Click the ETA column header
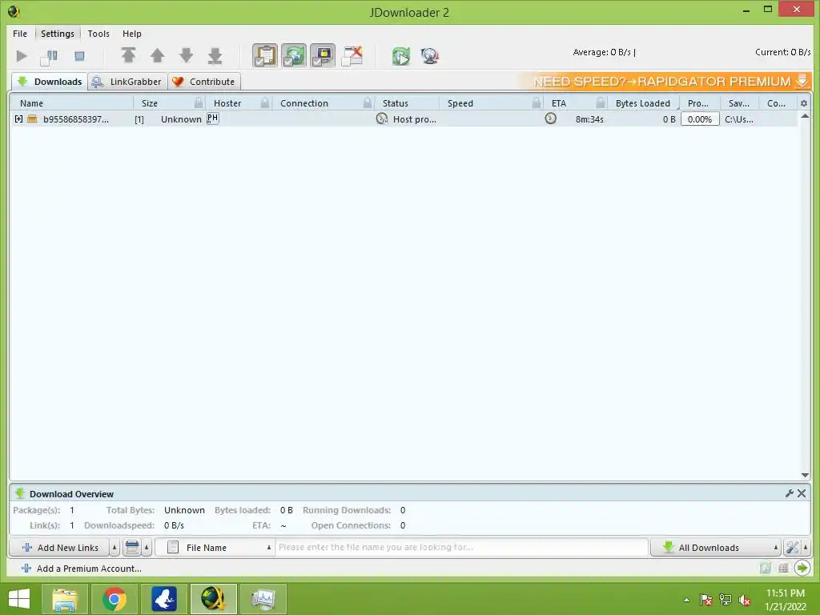 click(575, 103)
